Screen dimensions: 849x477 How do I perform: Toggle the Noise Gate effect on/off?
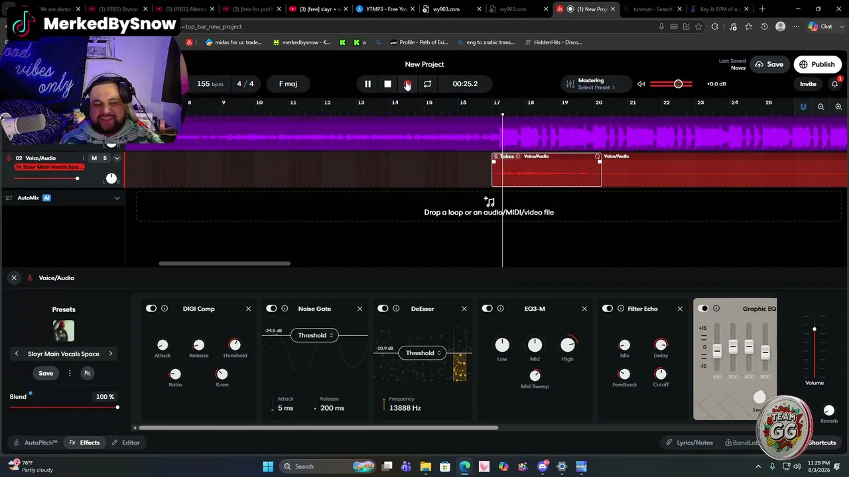271,309
